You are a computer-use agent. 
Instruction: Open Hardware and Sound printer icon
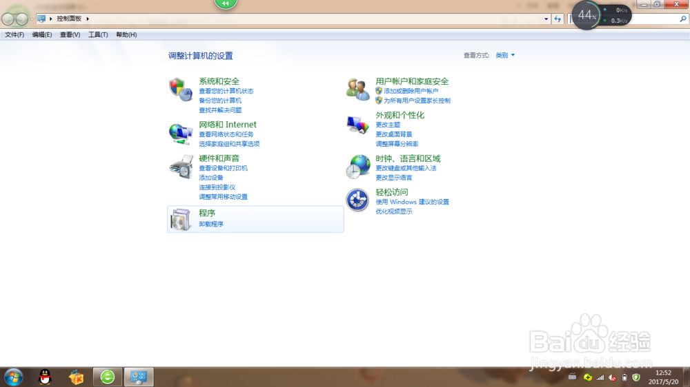(x=181, y=167)
